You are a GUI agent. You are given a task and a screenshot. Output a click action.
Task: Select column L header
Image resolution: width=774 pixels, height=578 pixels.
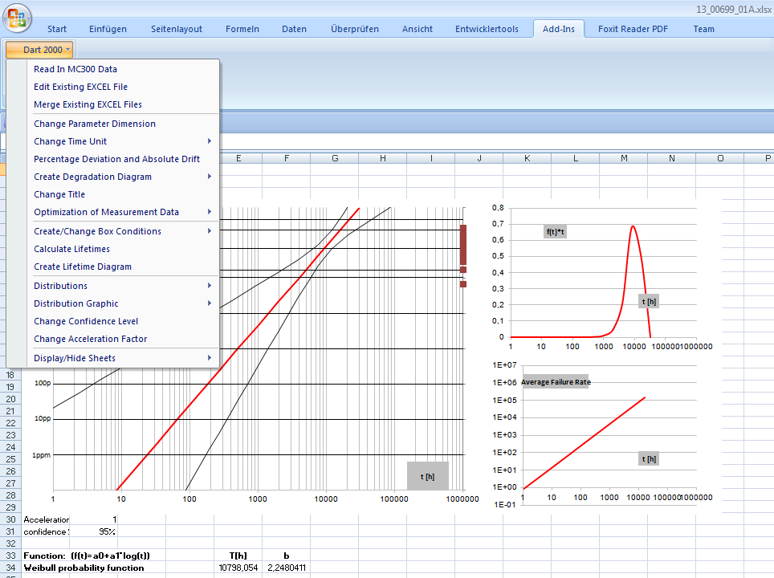pos(575,158)
